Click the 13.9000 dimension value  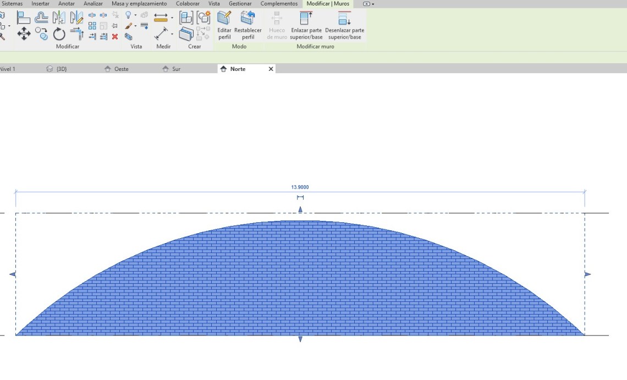(x=300, y=188)
